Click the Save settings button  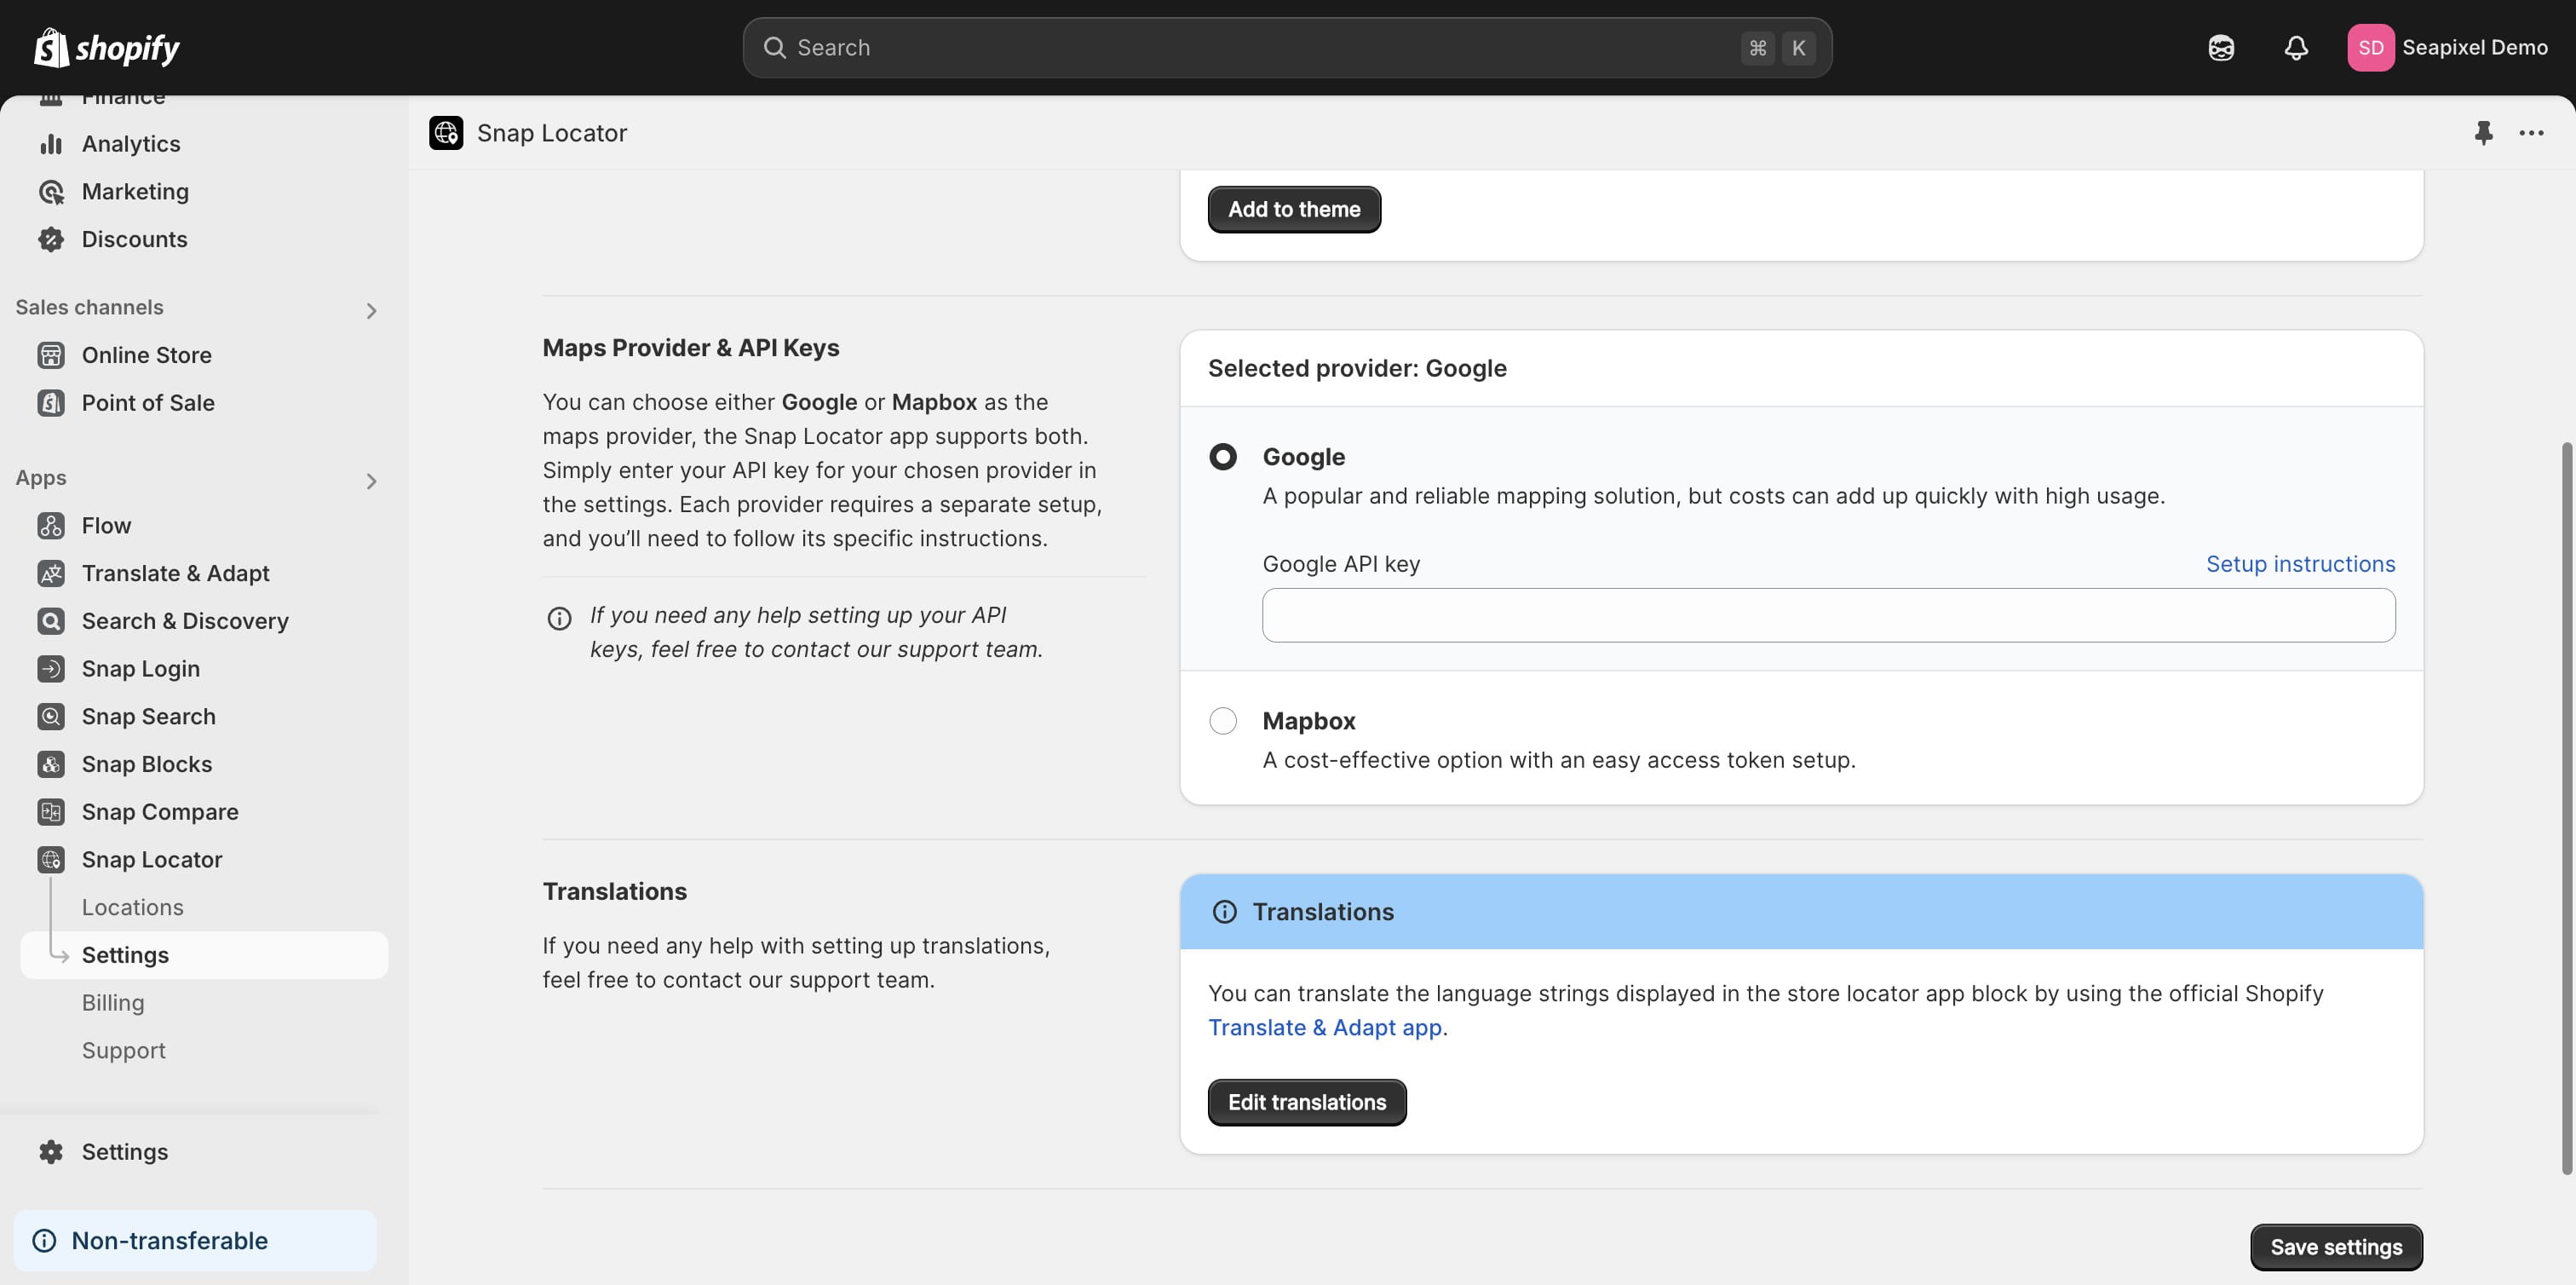tap(2335, 1247)
